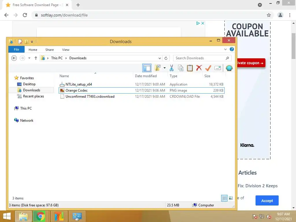The image size is (296, 222).
Task: Open Classic Shell settings shell icon
Action: point(229,68)
